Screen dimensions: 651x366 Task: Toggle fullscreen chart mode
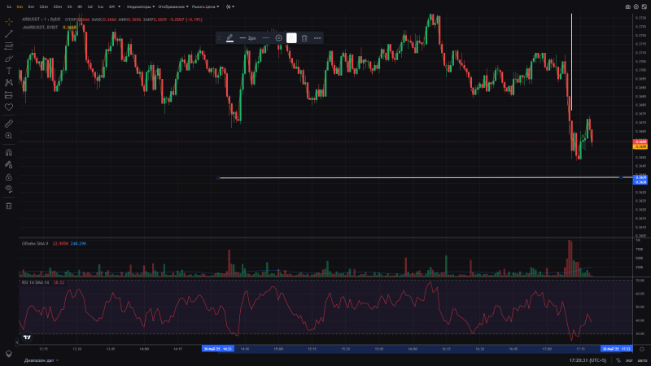coord(644,7)
